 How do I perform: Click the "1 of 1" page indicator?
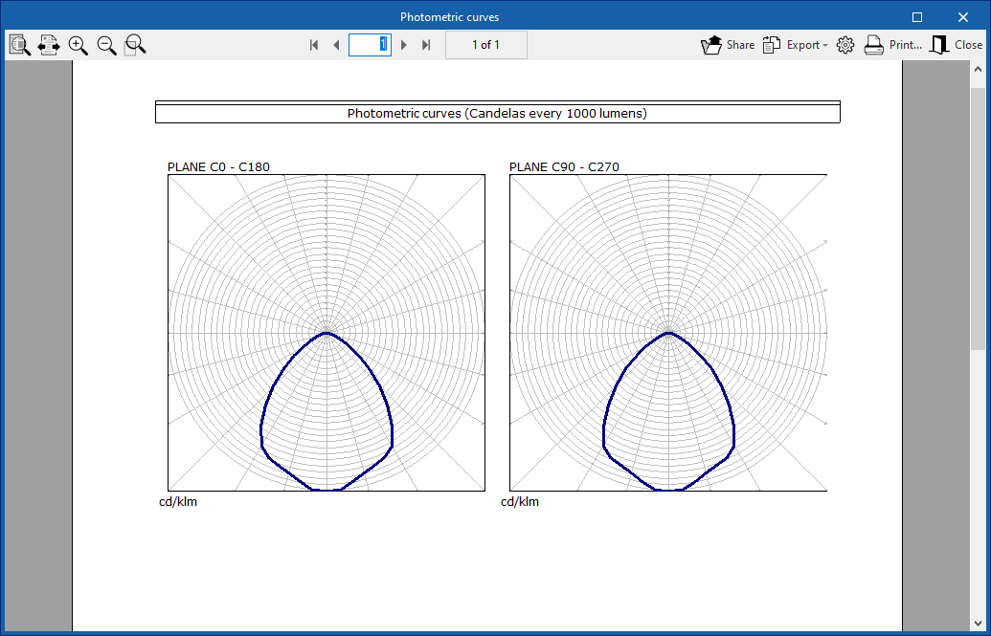click(x=485, y=45)
